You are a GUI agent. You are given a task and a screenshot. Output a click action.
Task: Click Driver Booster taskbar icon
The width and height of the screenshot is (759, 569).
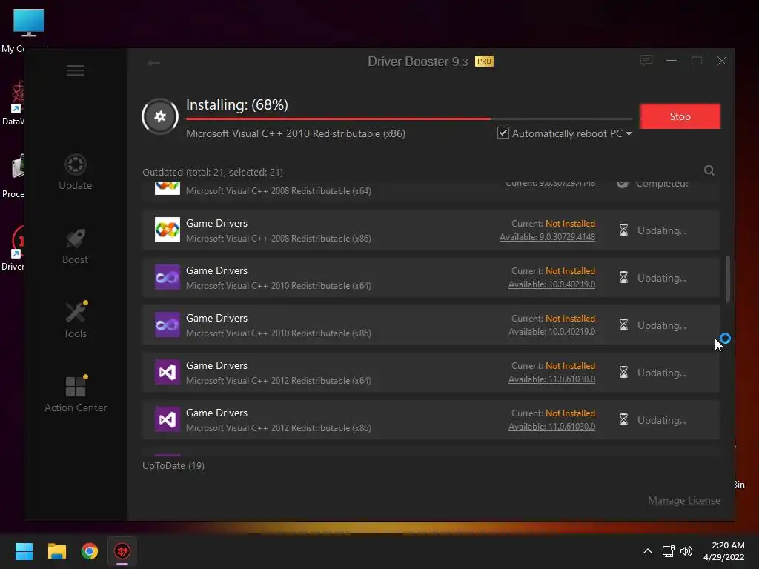coord(122,551)
